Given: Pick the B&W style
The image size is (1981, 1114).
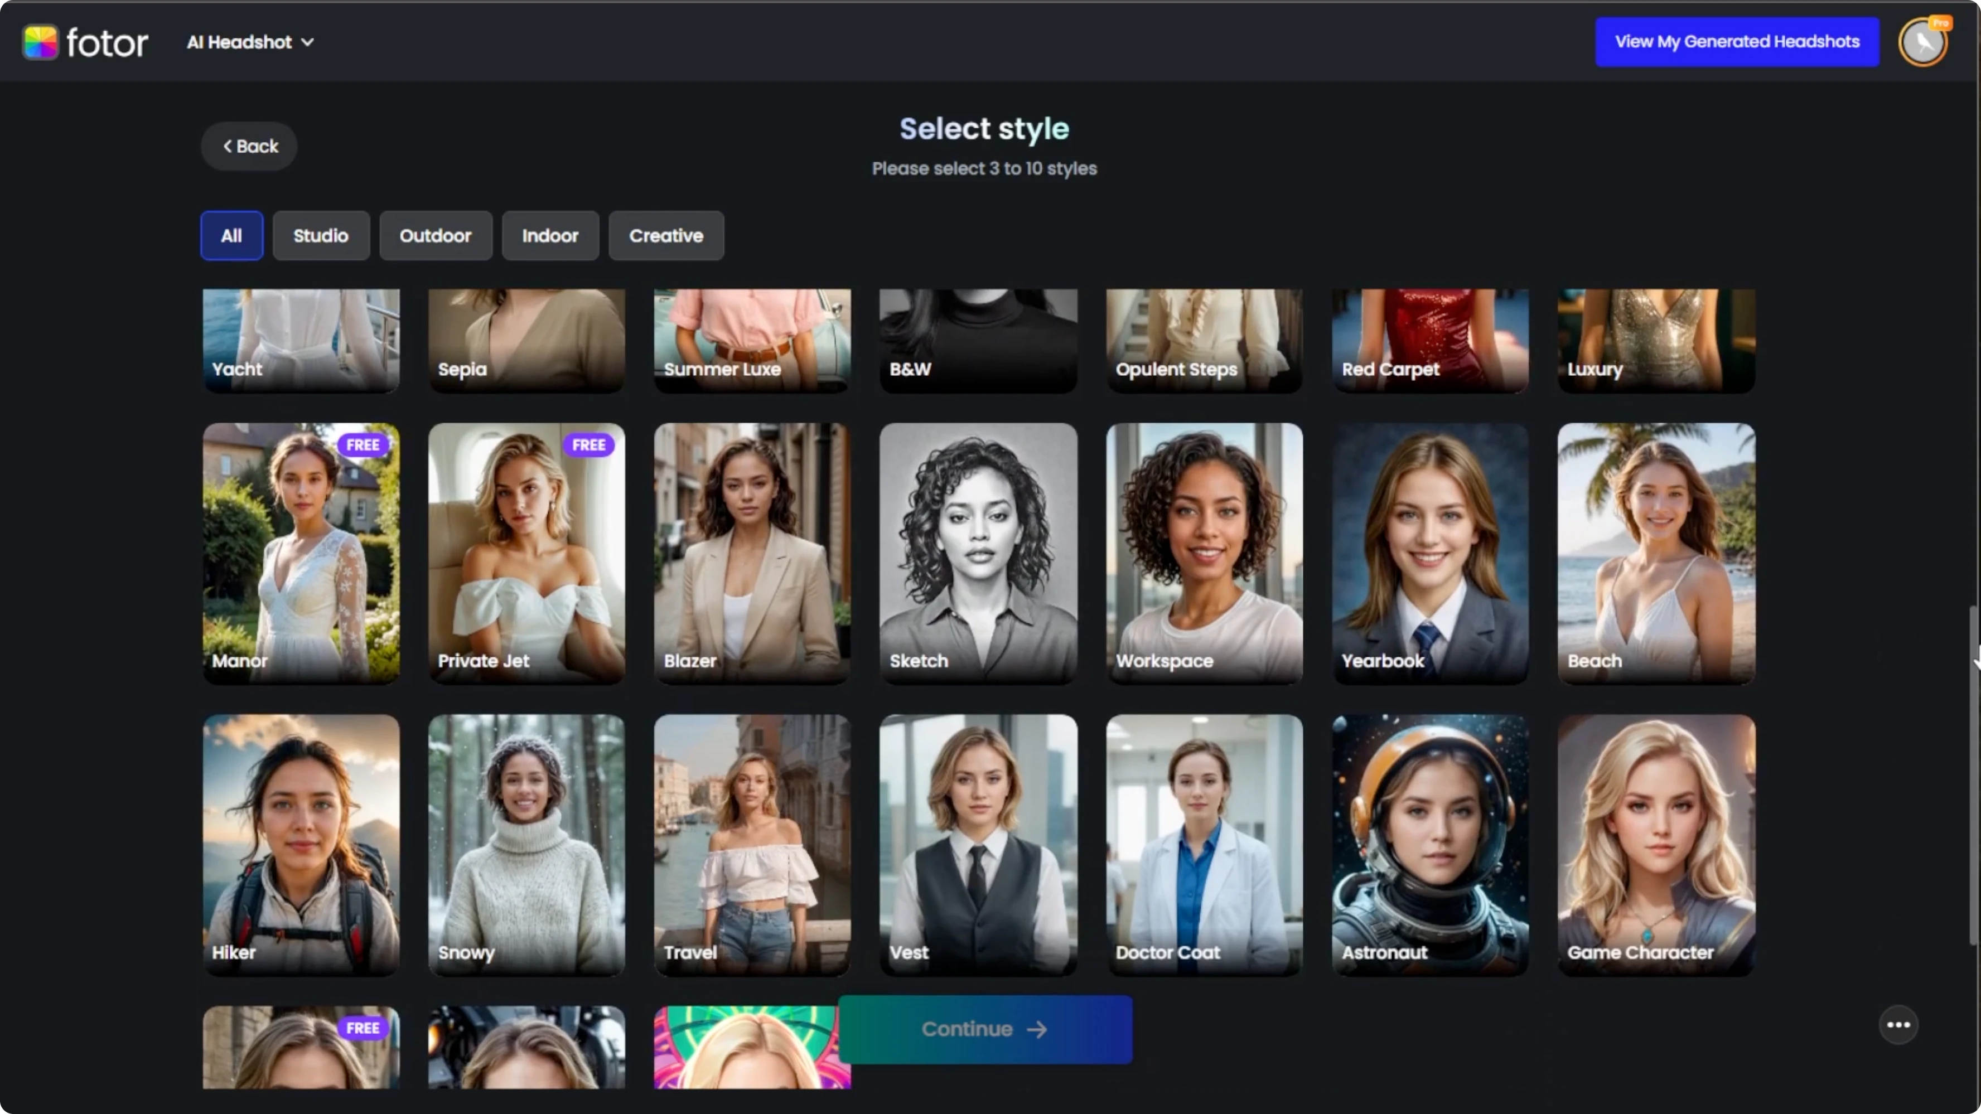Looking at the screenshot, I should click(978, 341).
